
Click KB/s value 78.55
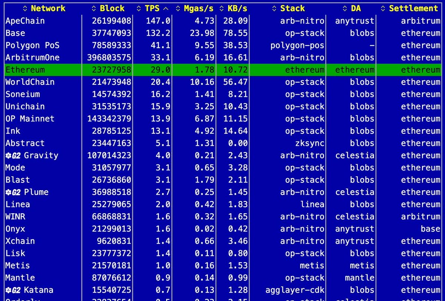click(x=235, y=33)
